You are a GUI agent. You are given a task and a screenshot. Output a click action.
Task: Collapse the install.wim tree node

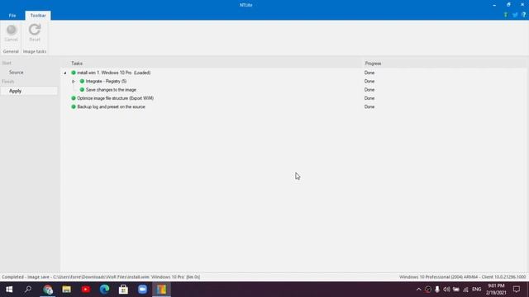(x=65, y=73)
